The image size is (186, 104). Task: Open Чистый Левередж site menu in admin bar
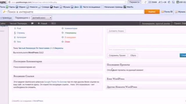(x=18, y=23)
